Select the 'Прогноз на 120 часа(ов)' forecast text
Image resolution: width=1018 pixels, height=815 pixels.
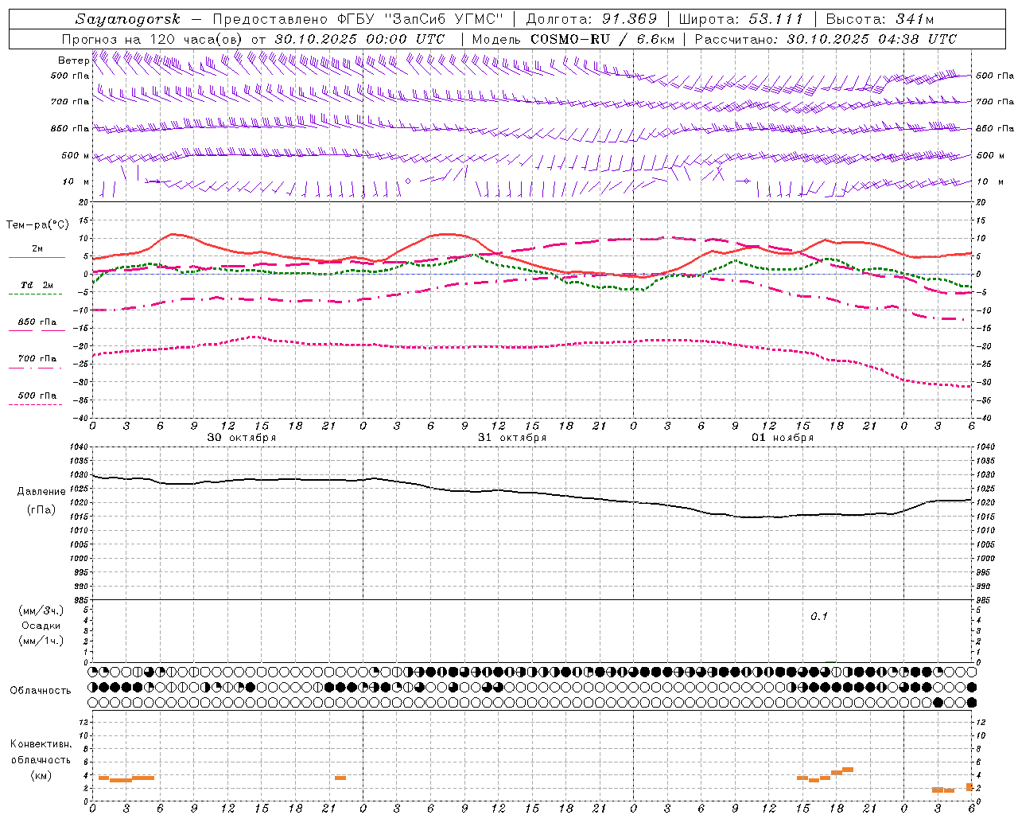(x=153, y=39)
